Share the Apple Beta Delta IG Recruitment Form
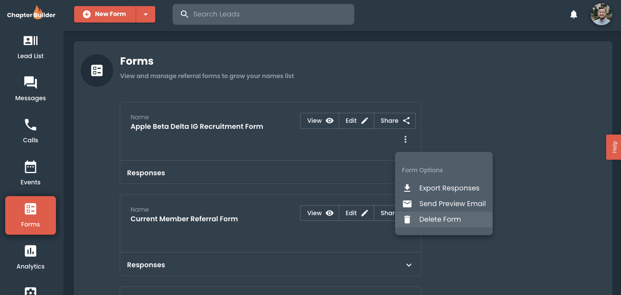Image resolution: width=621 pixels, height=295 pixels. (395, 121)
